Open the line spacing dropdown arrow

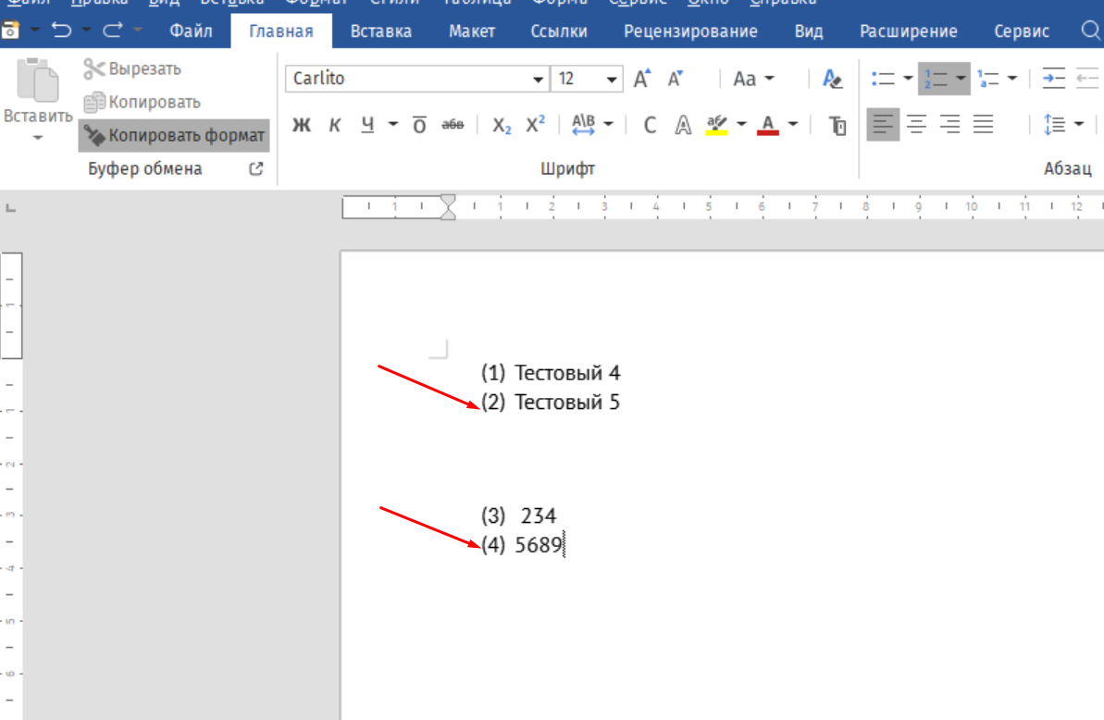point(1079,125)
